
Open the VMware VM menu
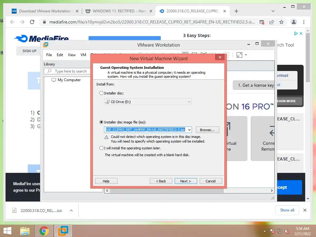coord(83,55)
